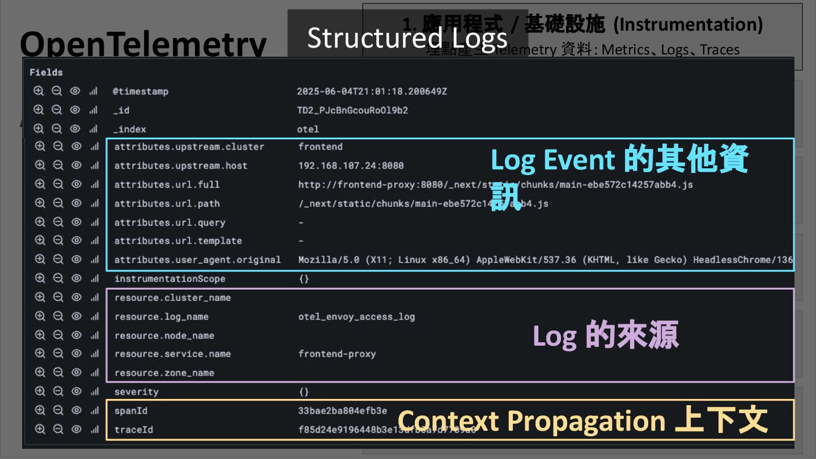The image size is (816, 459).
Task: Select field name traceId
Action: click(134, 430)
